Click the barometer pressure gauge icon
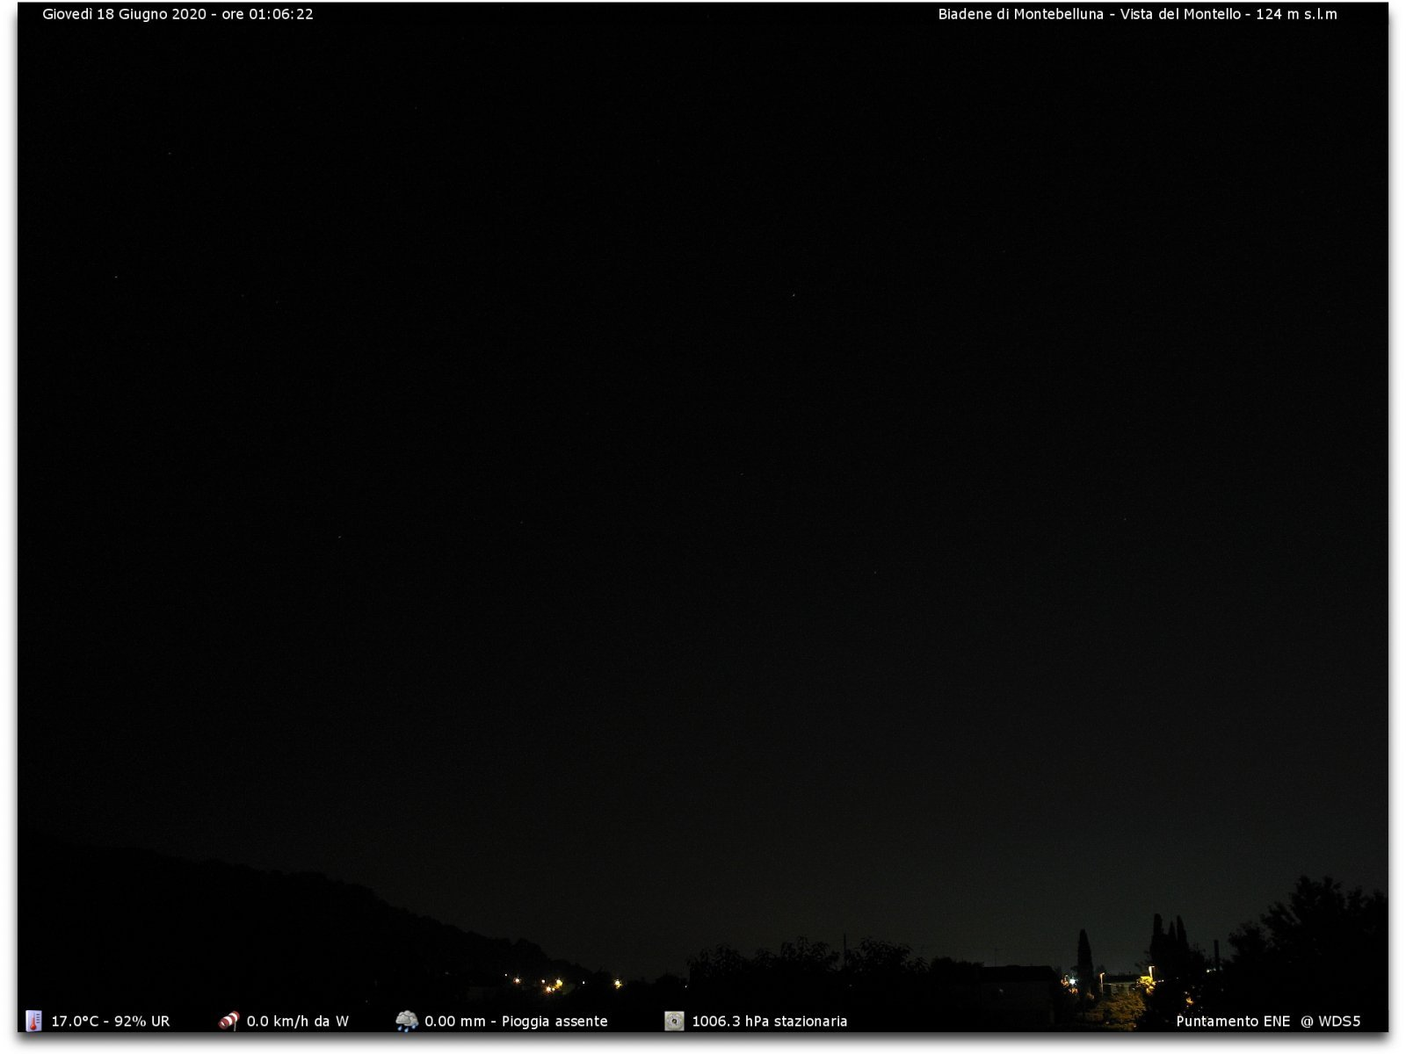1406x1054 pixels. click(674, 1021)
